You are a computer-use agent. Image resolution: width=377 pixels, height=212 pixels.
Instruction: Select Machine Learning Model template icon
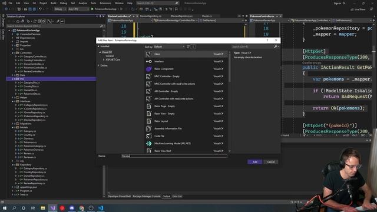[x=148, y=144]
